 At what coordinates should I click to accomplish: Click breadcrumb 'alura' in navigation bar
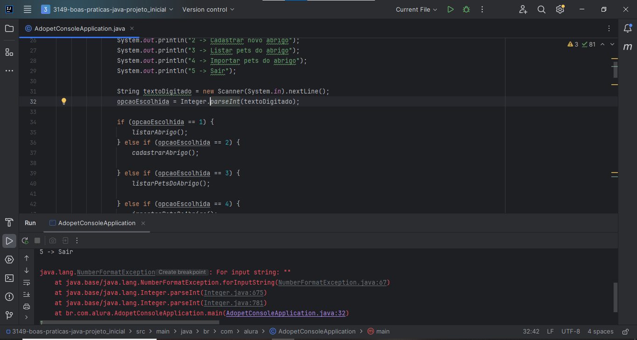click(251, 332)
